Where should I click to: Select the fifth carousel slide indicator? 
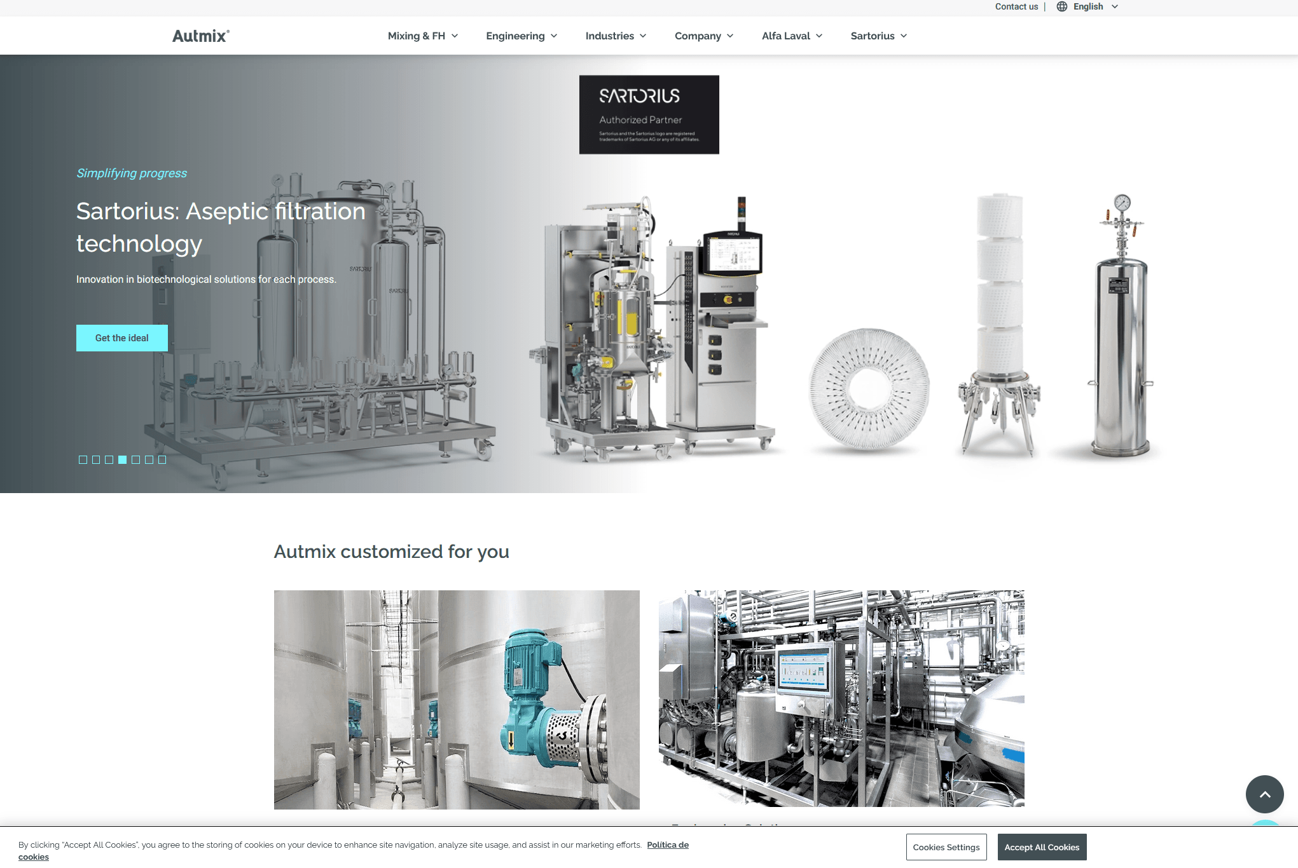[135, 459]
